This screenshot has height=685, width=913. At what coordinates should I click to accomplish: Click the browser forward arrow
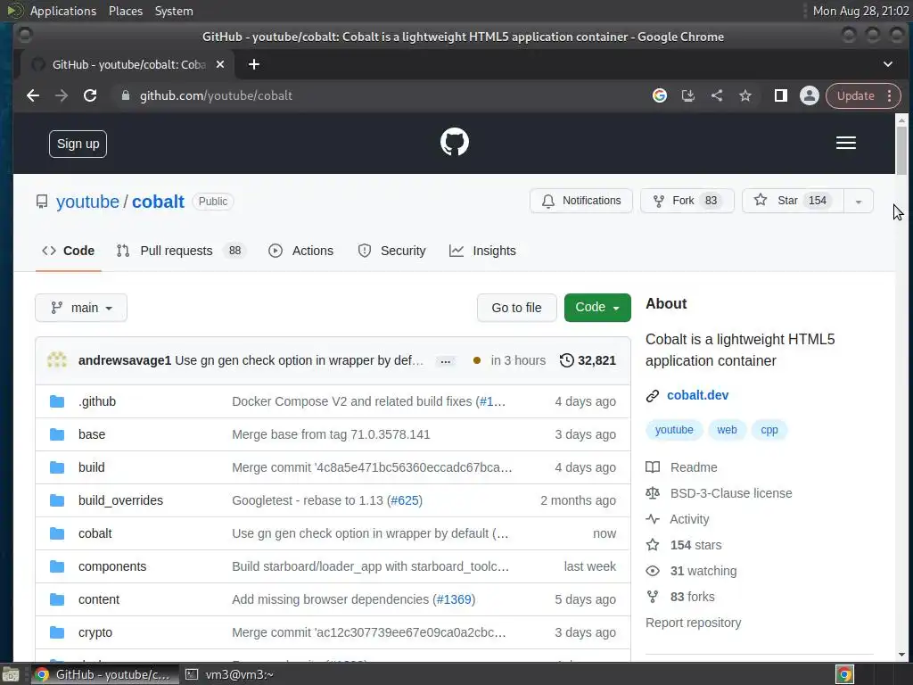62,95
